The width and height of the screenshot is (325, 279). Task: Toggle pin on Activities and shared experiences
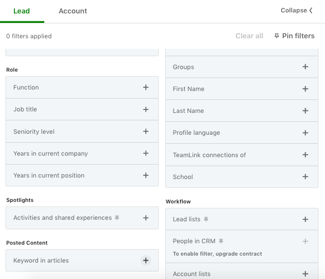(x=117, y=218)
